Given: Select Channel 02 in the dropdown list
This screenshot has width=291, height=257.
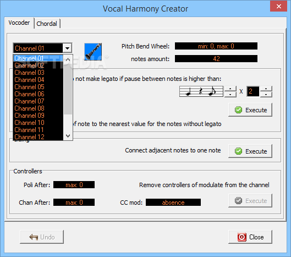Looking at the screenshot, I should (x=38, y=65).
